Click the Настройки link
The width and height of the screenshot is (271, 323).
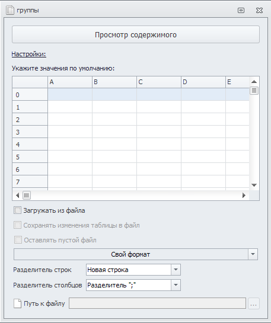point(29,54)
